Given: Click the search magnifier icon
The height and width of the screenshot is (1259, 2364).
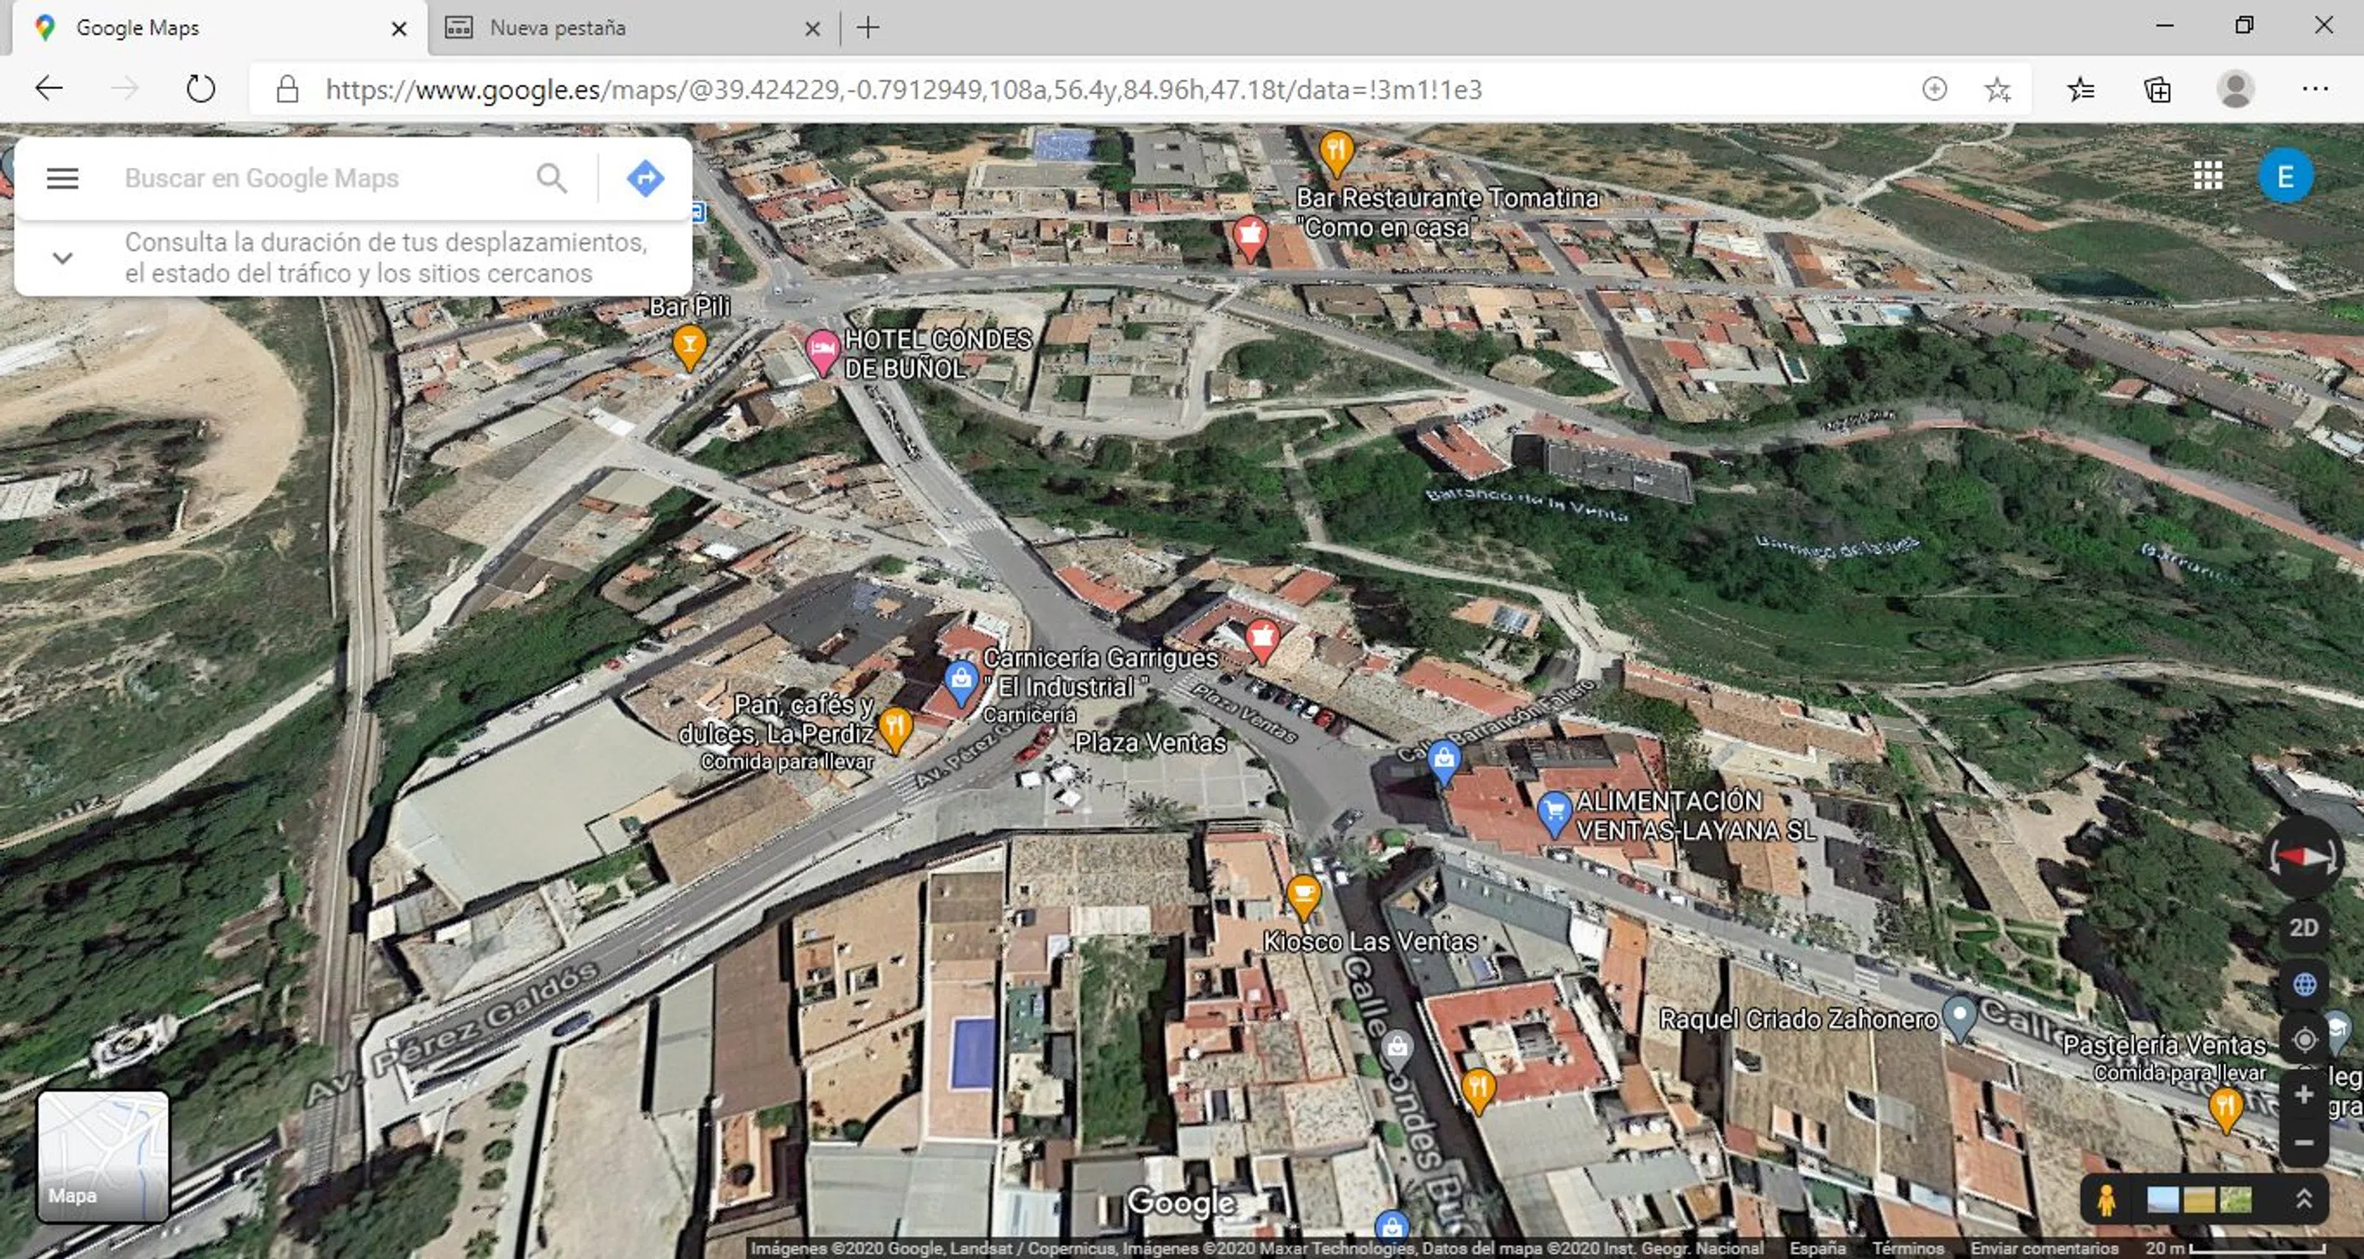Looking at the screenshot, I should (x=552, y=178).
